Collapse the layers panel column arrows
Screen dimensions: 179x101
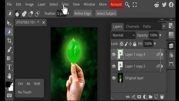[x=162, y=19]
